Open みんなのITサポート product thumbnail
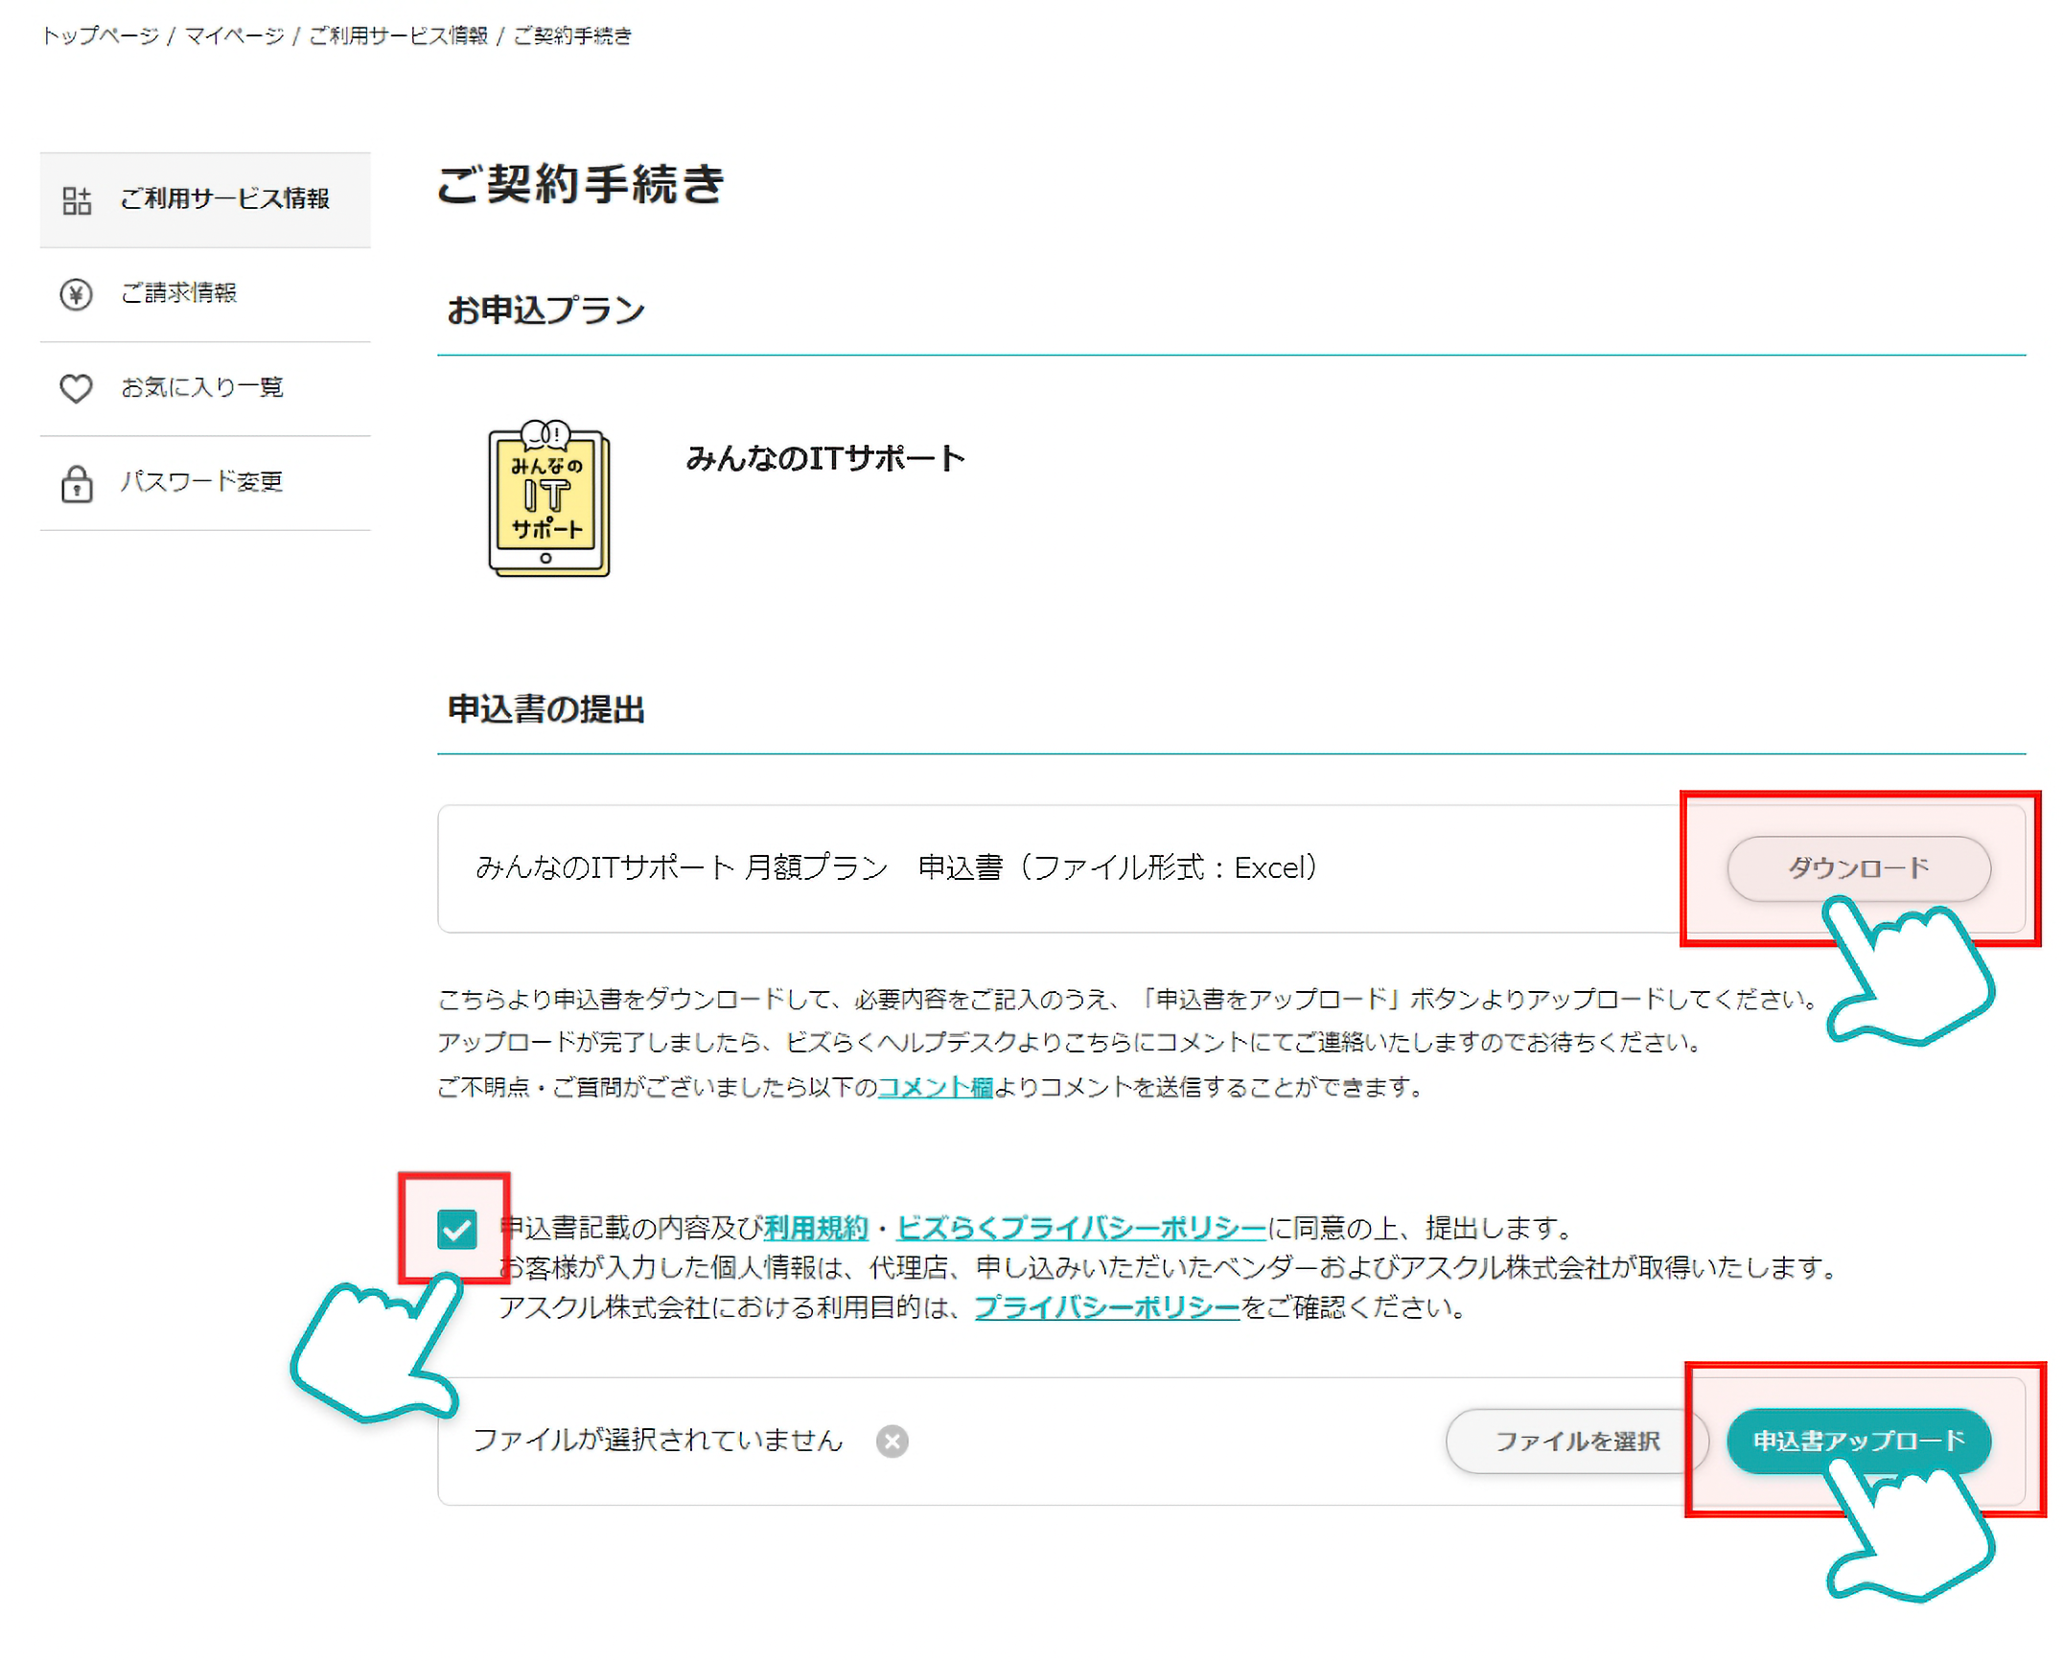The image size is (2063, 1662). 549,498
